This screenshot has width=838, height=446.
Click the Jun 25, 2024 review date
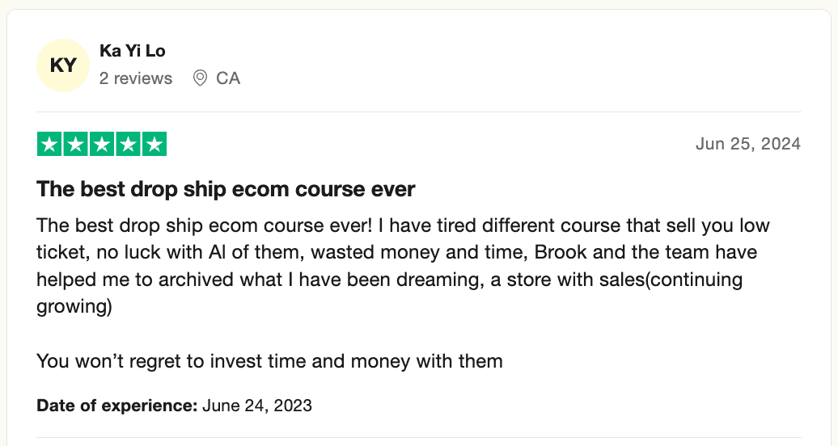click(747, 144)
